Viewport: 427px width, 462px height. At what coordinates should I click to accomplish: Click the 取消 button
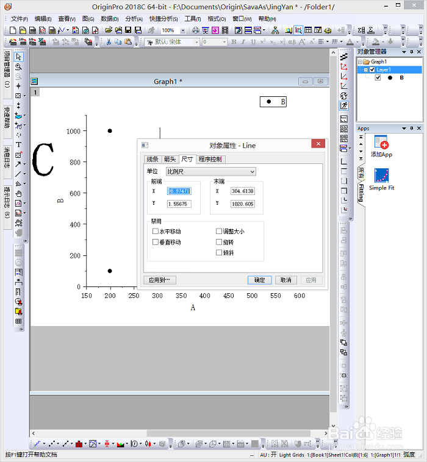[285, 280]
